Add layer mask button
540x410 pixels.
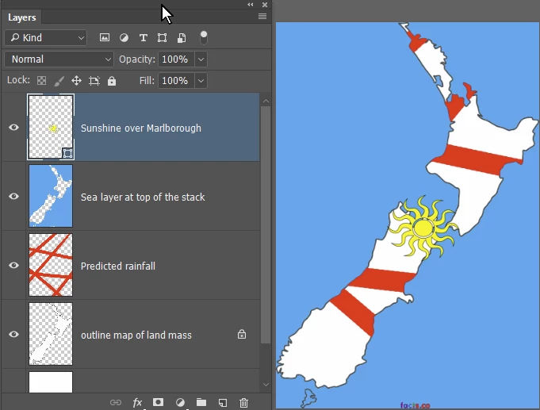(158, 402)
